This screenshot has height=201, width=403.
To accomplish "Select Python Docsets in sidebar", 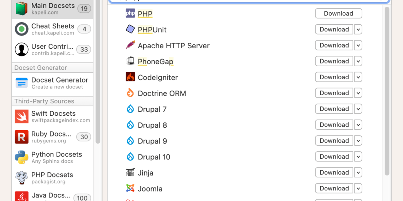I will [53, 157].
